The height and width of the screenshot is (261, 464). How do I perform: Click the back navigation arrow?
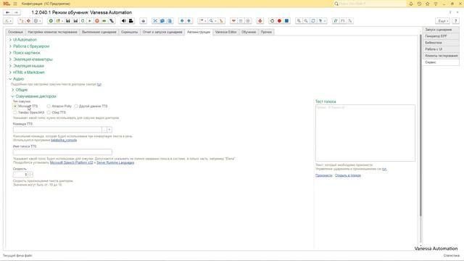click(8, 12)
